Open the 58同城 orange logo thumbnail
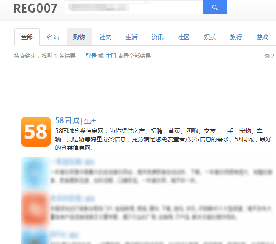This screenshot has width=276, height=244. [x=36, y=132]
